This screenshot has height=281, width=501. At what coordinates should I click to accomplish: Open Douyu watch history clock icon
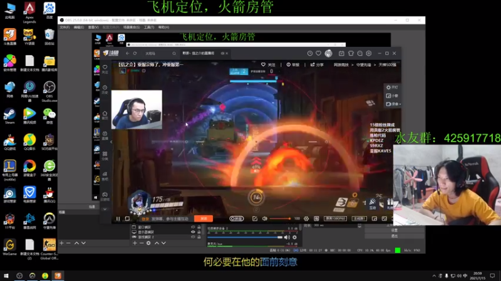[309, 53]
